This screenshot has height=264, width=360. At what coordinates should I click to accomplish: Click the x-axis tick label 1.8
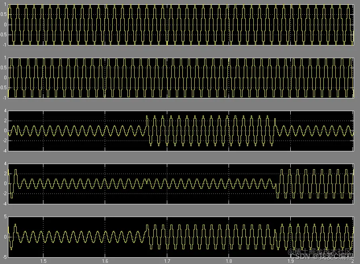point(229,261)
